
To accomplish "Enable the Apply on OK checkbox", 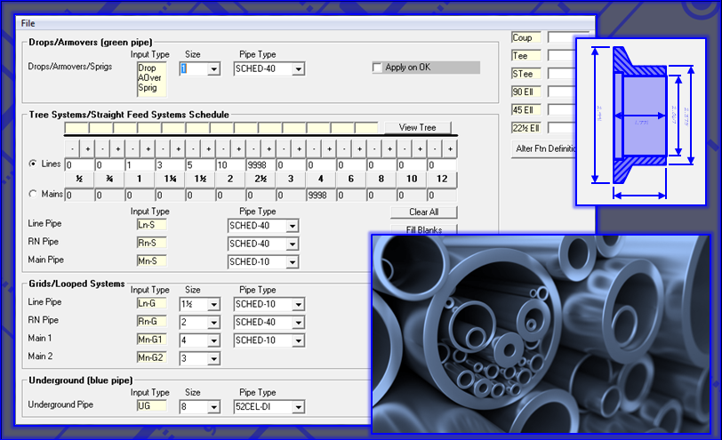I will (378, 68).
